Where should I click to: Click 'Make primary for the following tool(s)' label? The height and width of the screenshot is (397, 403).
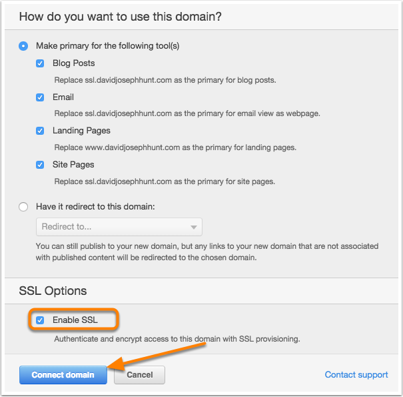[x=108, y=46]
